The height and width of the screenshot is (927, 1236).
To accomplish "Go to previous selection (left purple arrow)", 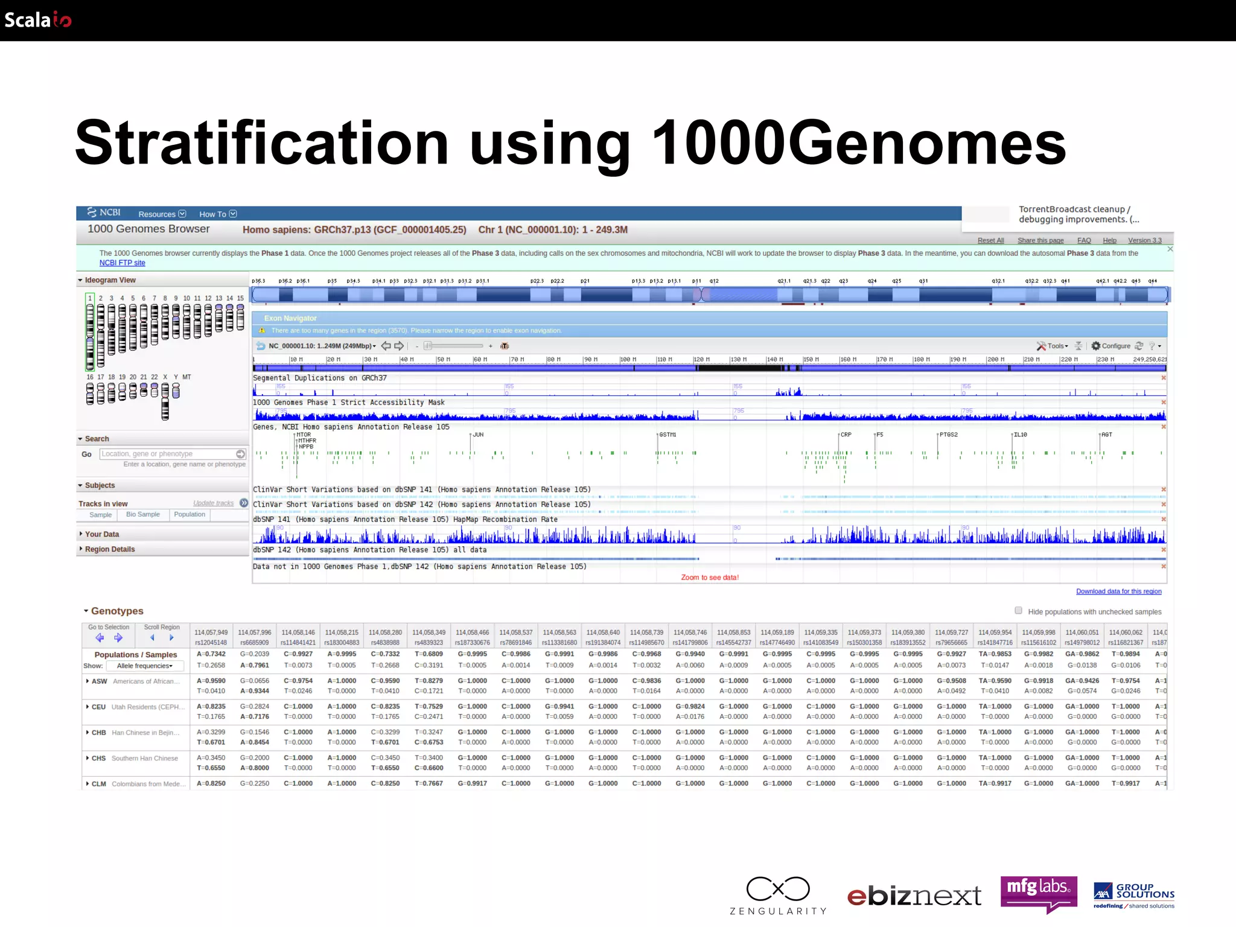I will [x=100, y=637].
